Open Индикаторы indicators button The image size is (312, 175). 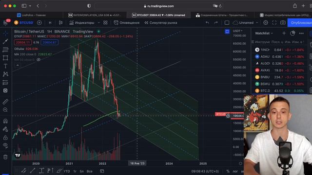pyautogui.click(x=81, y=23)
